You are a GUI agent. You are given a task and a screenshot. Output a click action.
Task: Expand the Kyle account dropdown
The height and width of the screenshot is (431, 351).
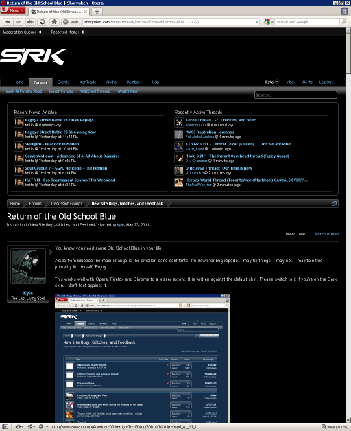(277, 82)
